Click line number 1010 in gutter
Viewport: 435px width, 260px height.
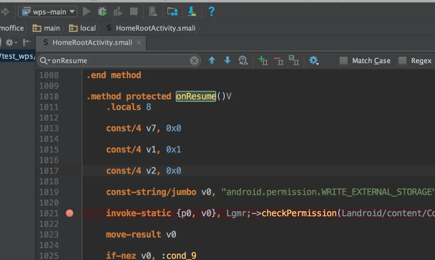[x=49, y=96]
